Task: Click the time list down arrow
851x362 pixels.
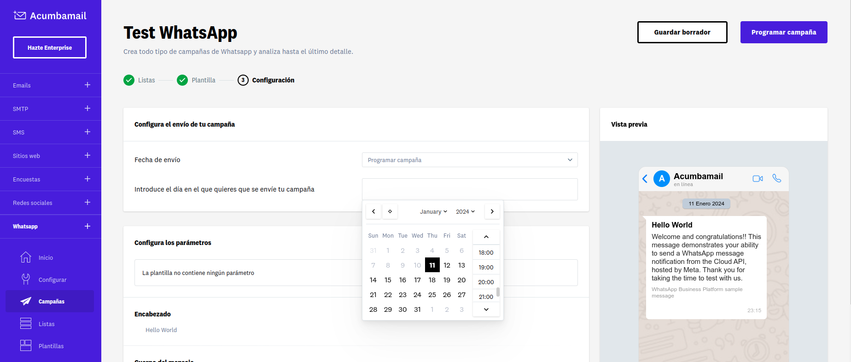Action: 486,309
